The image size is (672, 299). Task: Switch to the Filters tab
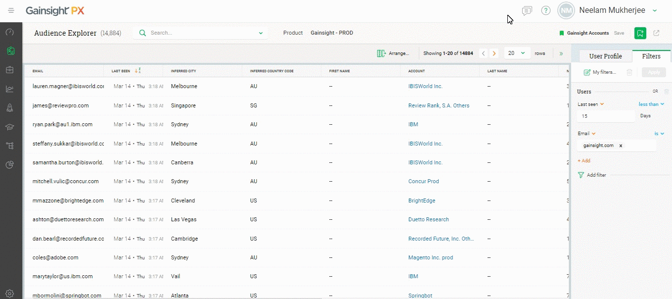point(651,56)
